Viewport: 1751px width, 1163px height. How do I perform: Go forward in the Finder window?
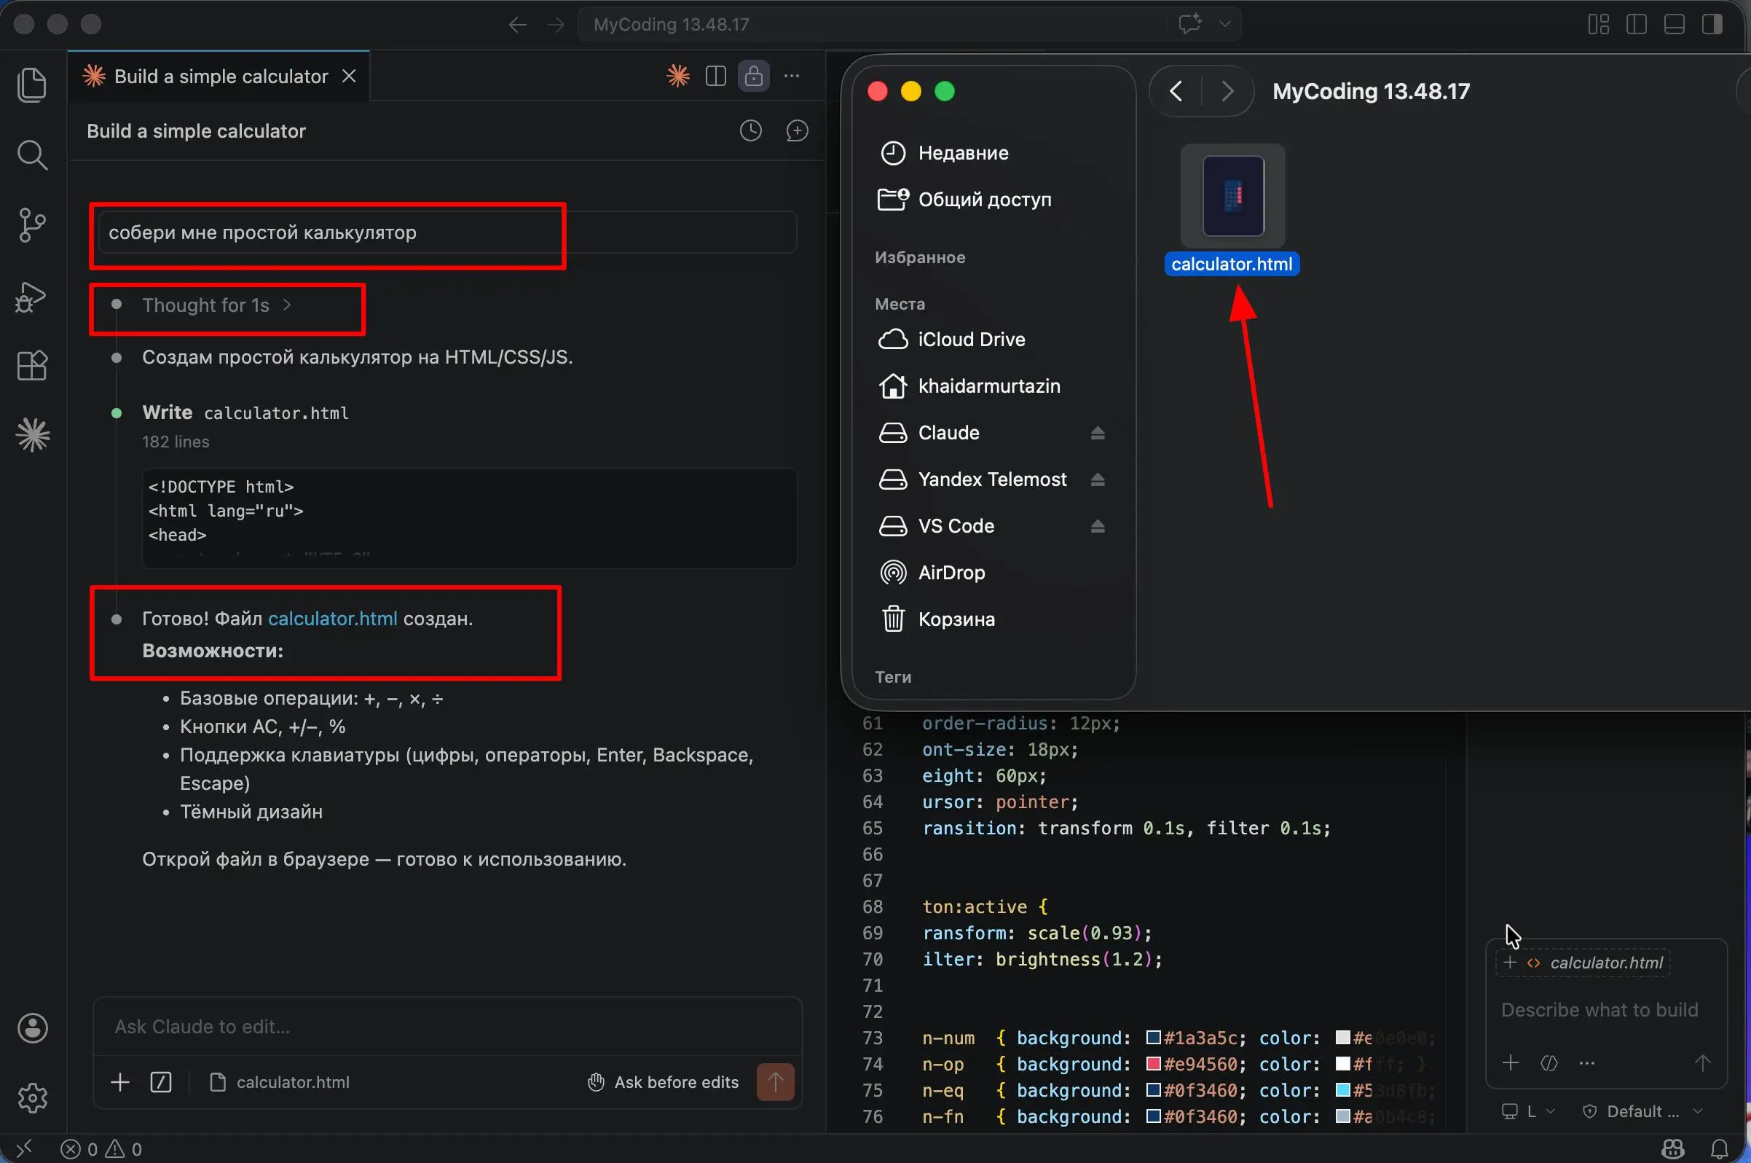pos(1227,91)
